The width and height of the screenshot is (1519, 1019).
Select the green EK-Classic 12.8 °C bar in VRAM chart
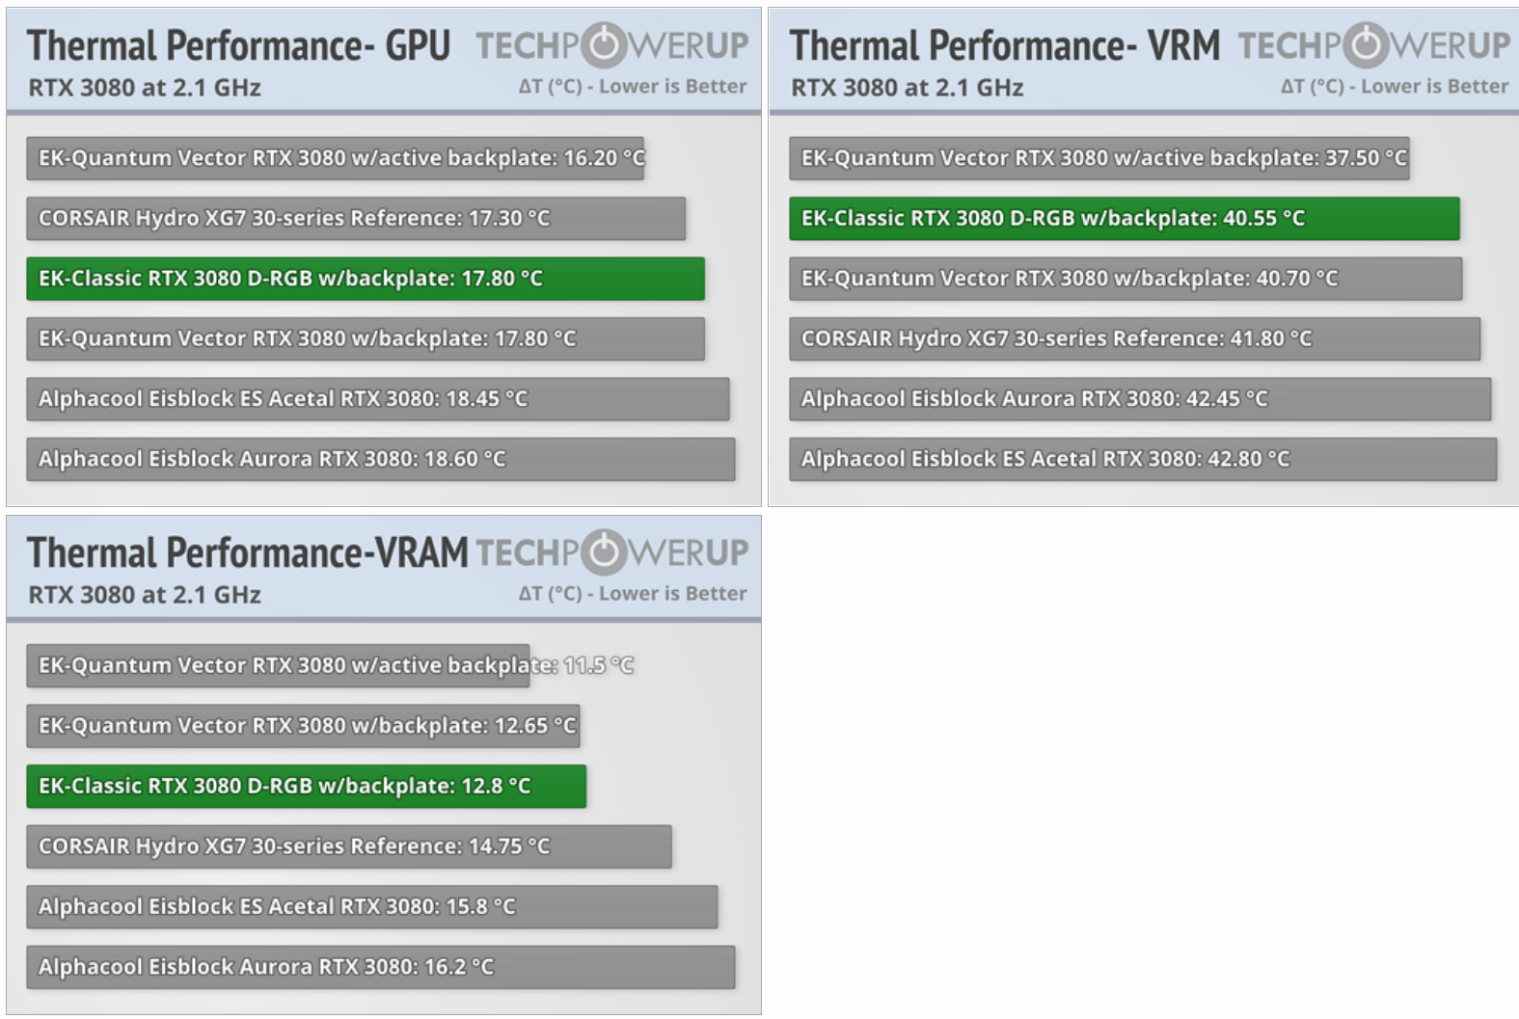click(x=306, y=786)
